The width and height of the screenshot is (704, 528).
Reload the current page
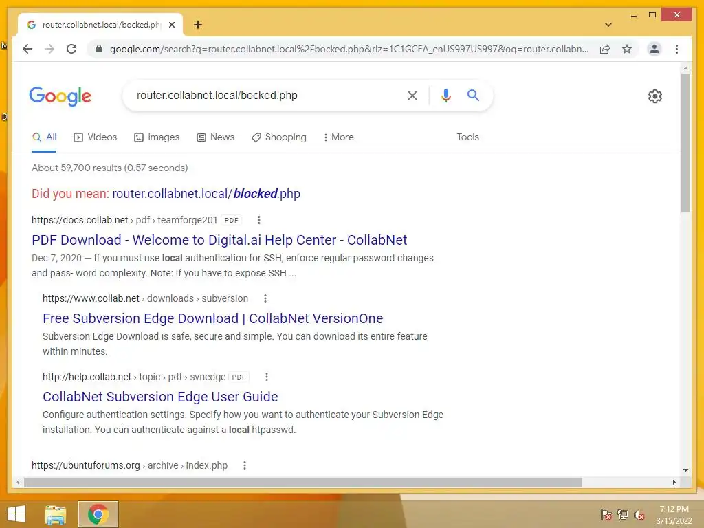pos(71,49)
